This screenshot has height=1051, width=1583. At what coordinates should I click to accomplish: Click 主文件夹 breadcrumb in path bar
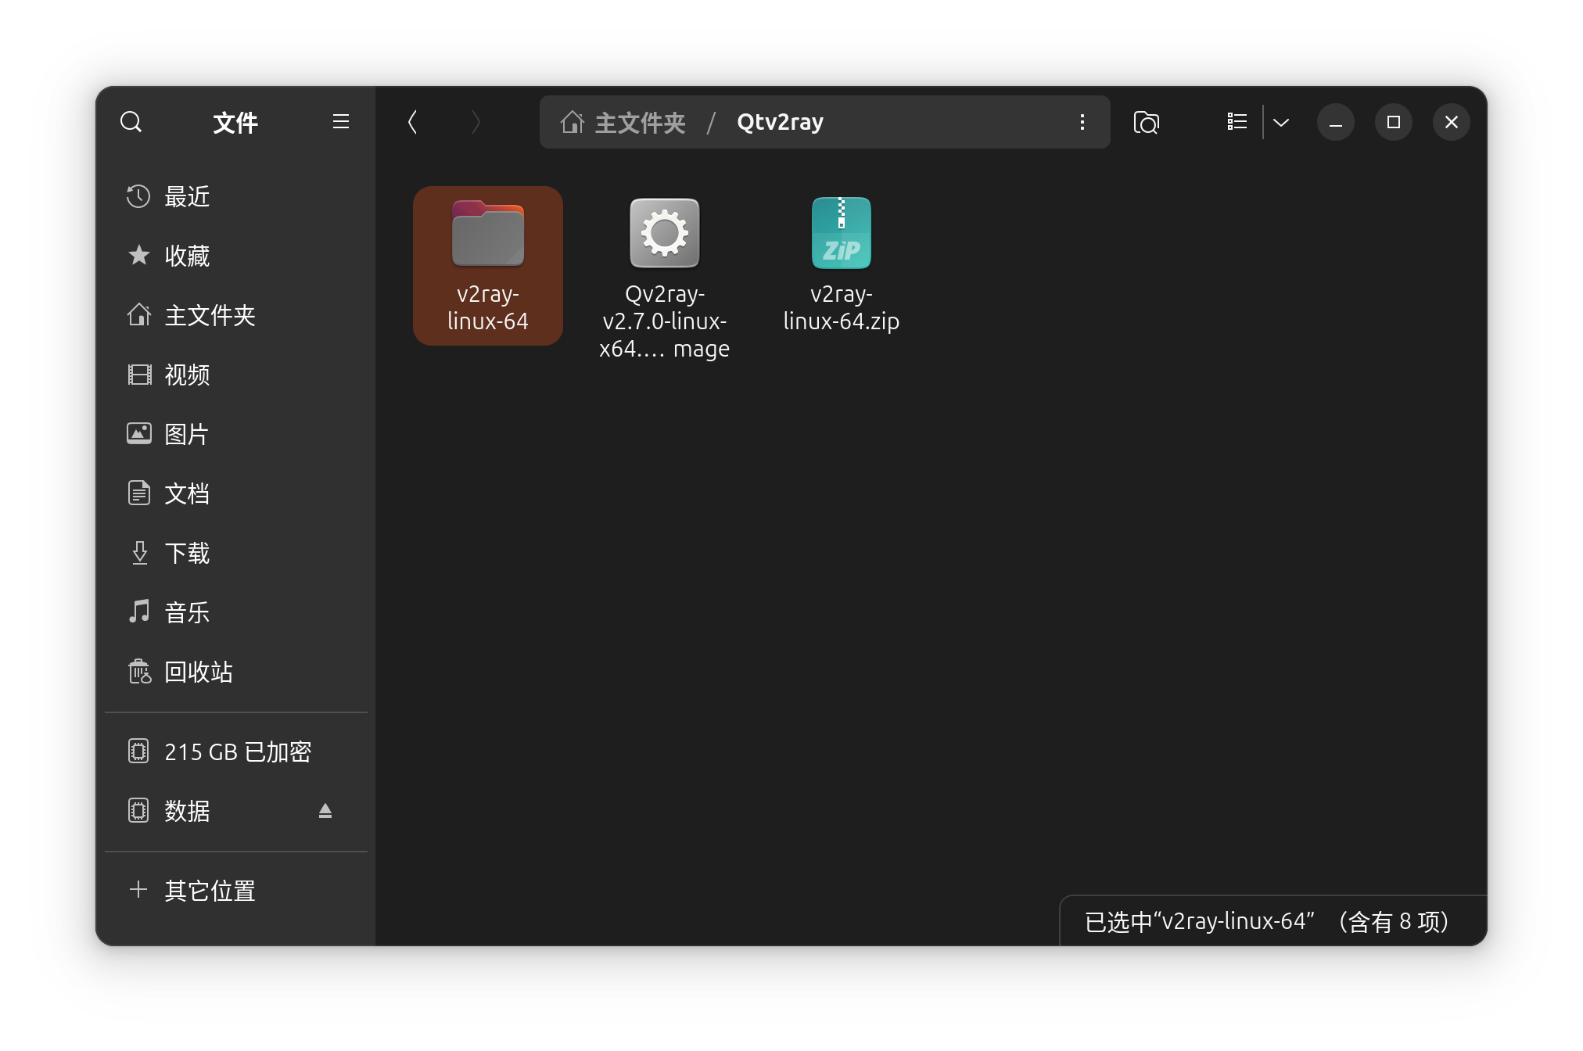coord(640,123)
